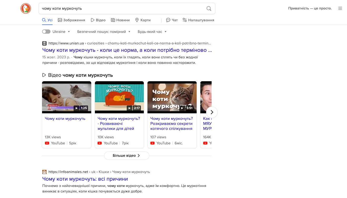Open the 2:17 cartoon sofa video thumbnail
This screenshot has height=198, width=347.
point(119,97)
